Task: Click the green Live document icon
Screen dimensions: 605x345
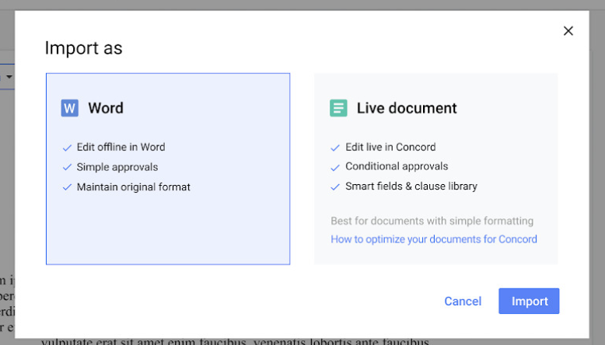Action: coord(338,108)
